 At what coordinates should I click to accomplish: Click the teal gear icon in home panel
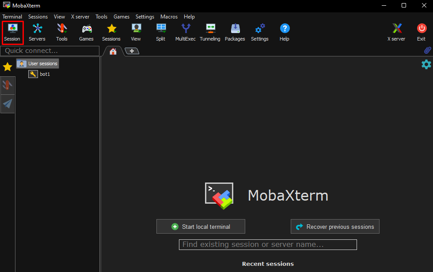coord(426,64)
